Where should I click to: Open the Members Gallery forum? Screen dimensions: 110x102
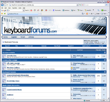(13, 68)
